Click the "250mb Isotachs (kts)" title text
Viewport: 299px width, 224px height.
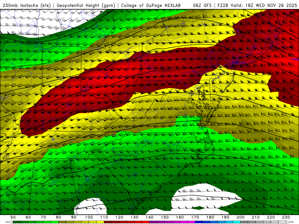click(27, 5)
